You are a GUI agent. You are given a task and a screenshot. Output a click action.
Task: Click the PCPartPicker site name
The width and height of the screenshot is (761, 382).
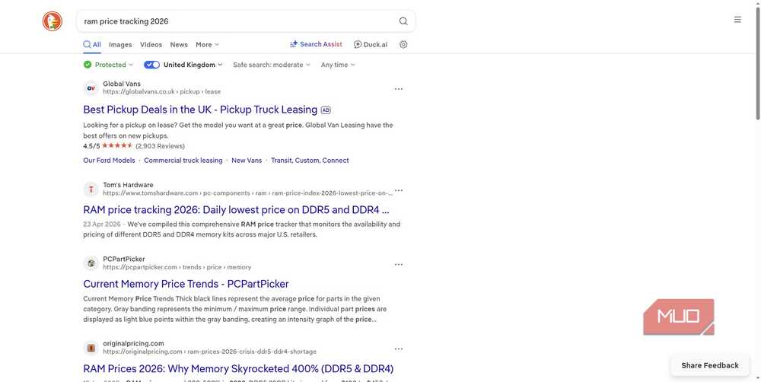pyautogui.click(x=124, y=259)
